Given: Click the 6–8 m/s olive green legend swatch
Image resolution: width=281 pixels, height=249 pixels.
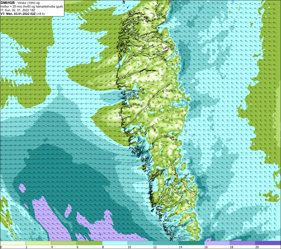Looking at the screenshot, I should [x=89, y=243].
